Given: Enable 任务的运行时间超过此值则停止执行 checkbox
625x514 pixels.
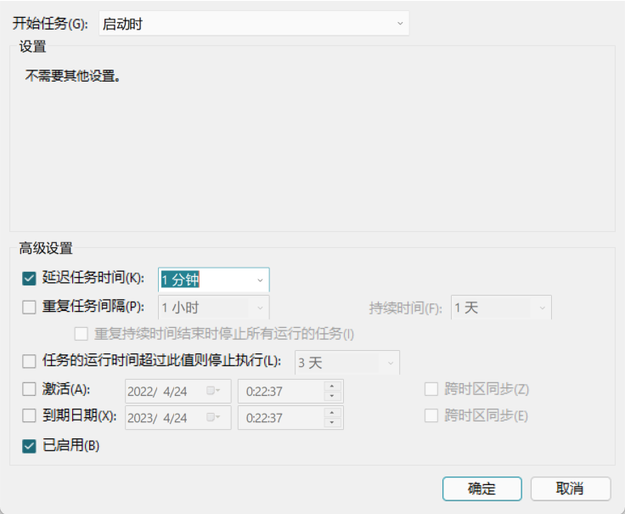Looking at the screenshot, I should point(29,361).
